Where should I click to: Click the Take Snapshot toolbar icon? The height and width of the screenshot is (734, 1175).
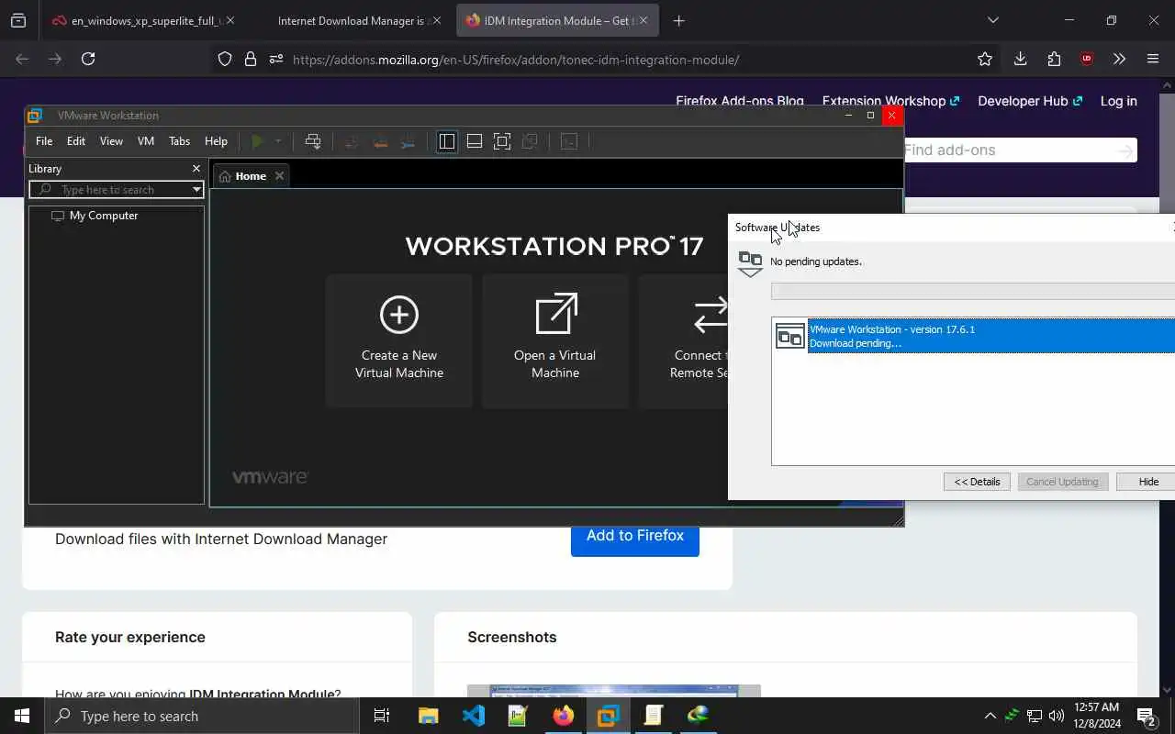tap(351, 141)
